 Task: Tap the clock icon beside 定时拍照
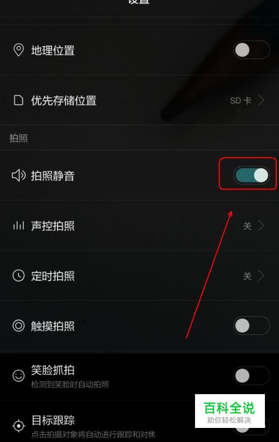click(x=19, y=275)
